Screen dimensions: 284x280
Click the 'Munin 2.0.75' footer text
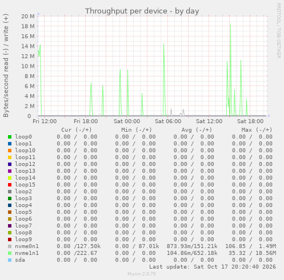tap(142, 274)
